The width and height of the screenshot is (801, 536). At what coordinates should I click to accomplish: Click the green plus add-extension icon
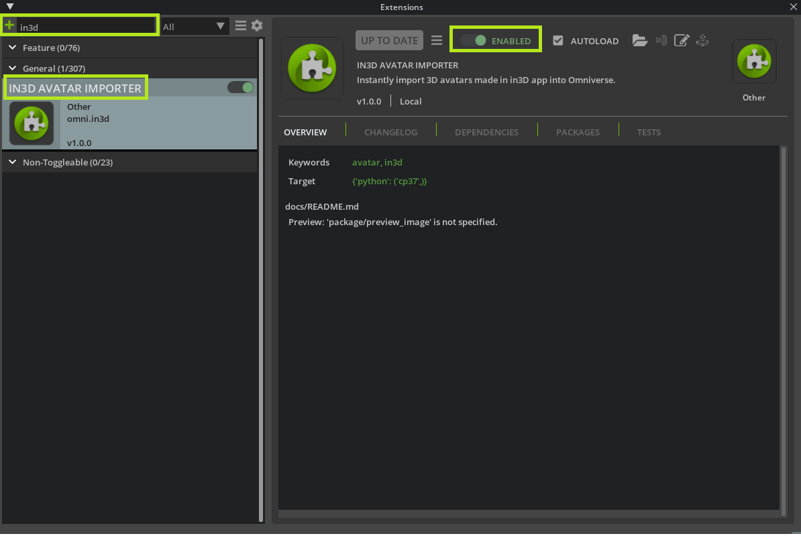click(9, 25)
